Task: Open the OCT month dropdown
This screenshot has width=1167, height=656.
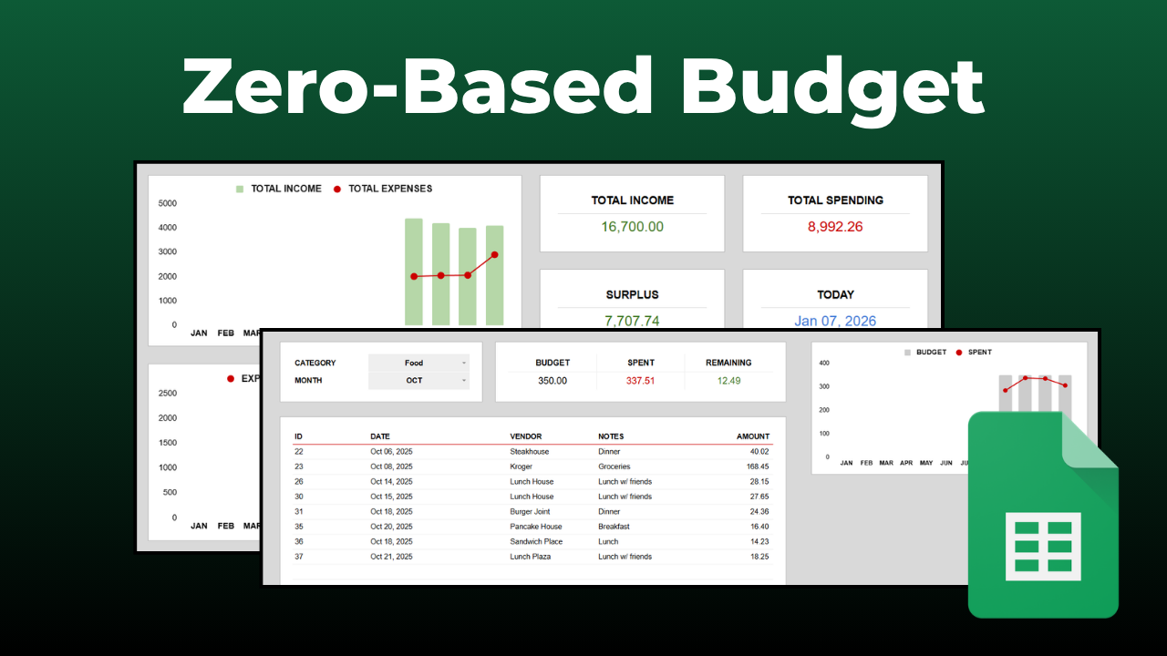Action: 418,380
